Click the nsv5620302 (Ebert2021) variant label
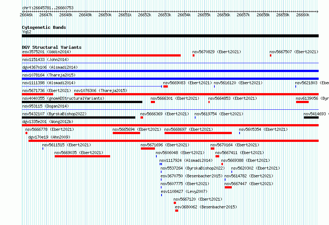Screen dimensions: 329x225 (255, 168)
